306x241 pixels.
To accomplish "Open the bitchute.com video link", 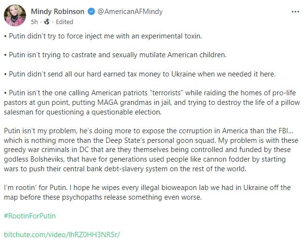I will coord(62,235).
